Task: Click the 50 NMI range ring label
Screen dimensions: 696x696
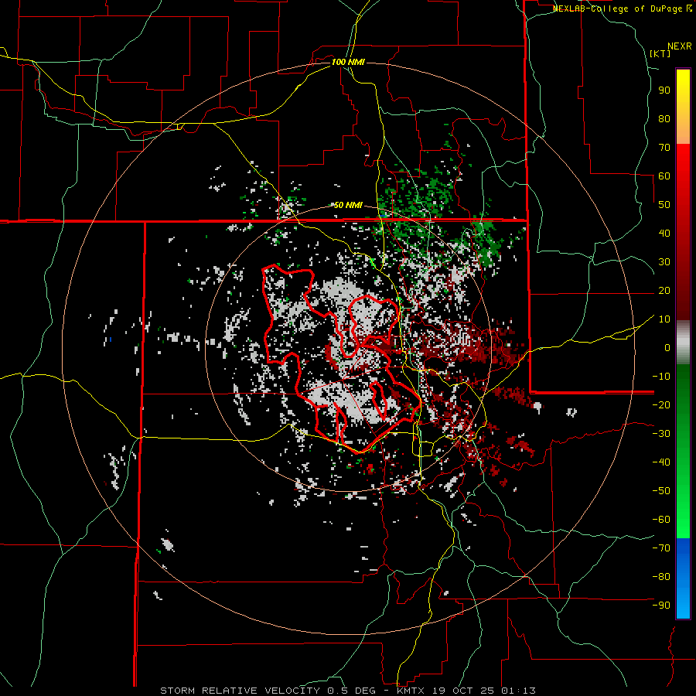Action: [348, 205]
